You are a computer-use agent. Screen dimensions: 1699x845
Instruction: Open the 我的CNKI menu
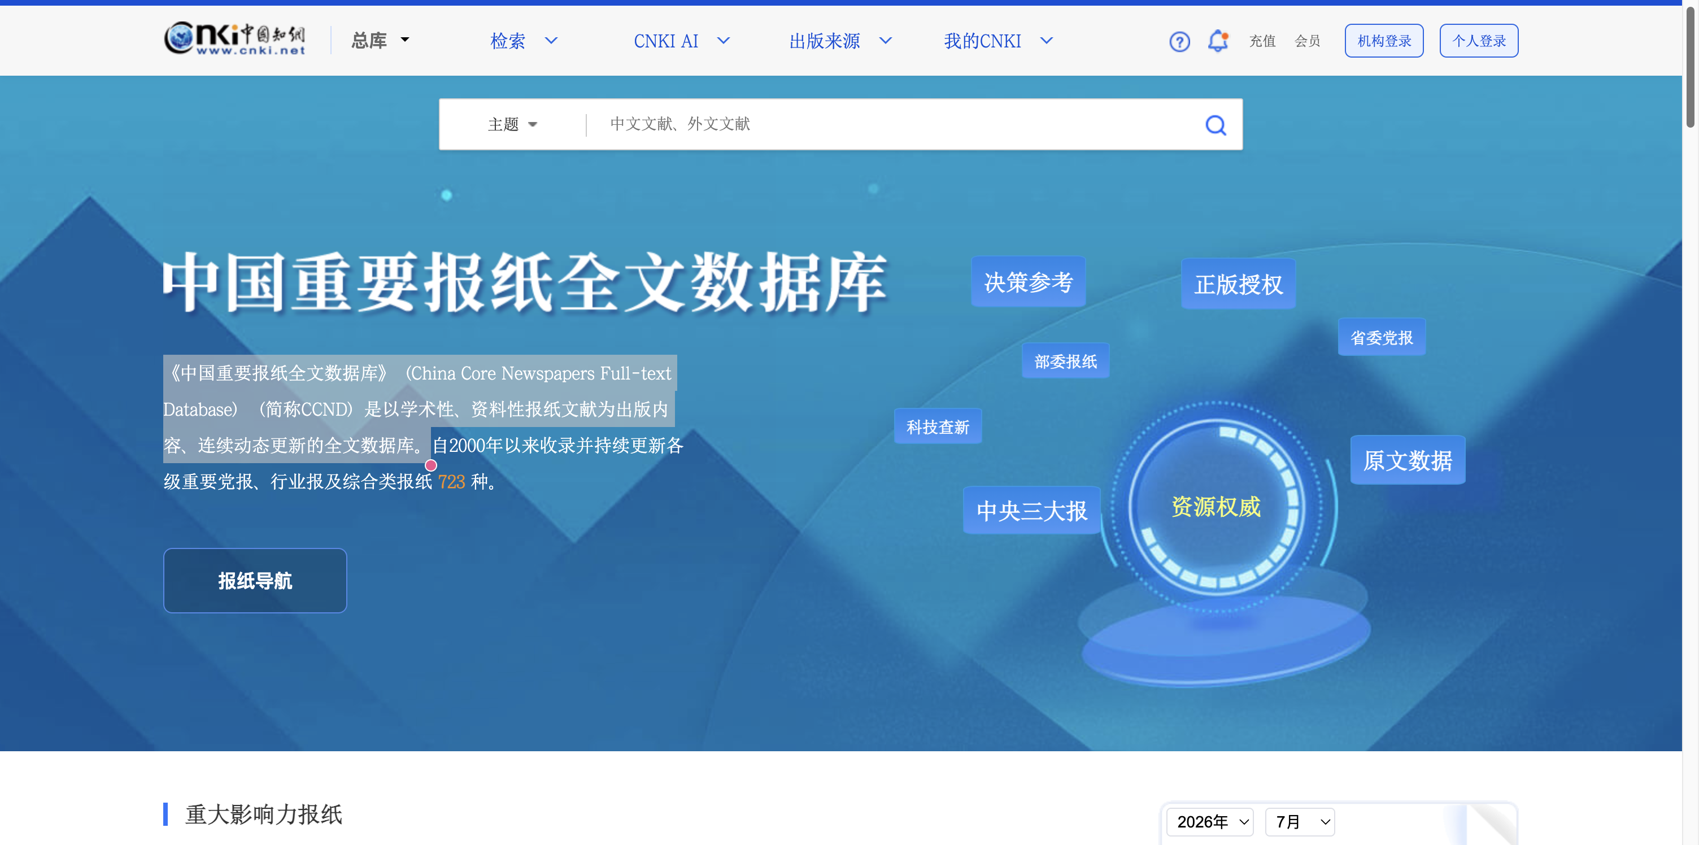982,41
